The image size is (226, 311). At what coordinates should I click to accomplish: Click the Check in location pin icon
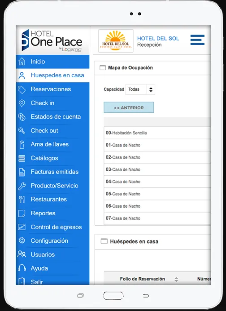tap(22, 103)
